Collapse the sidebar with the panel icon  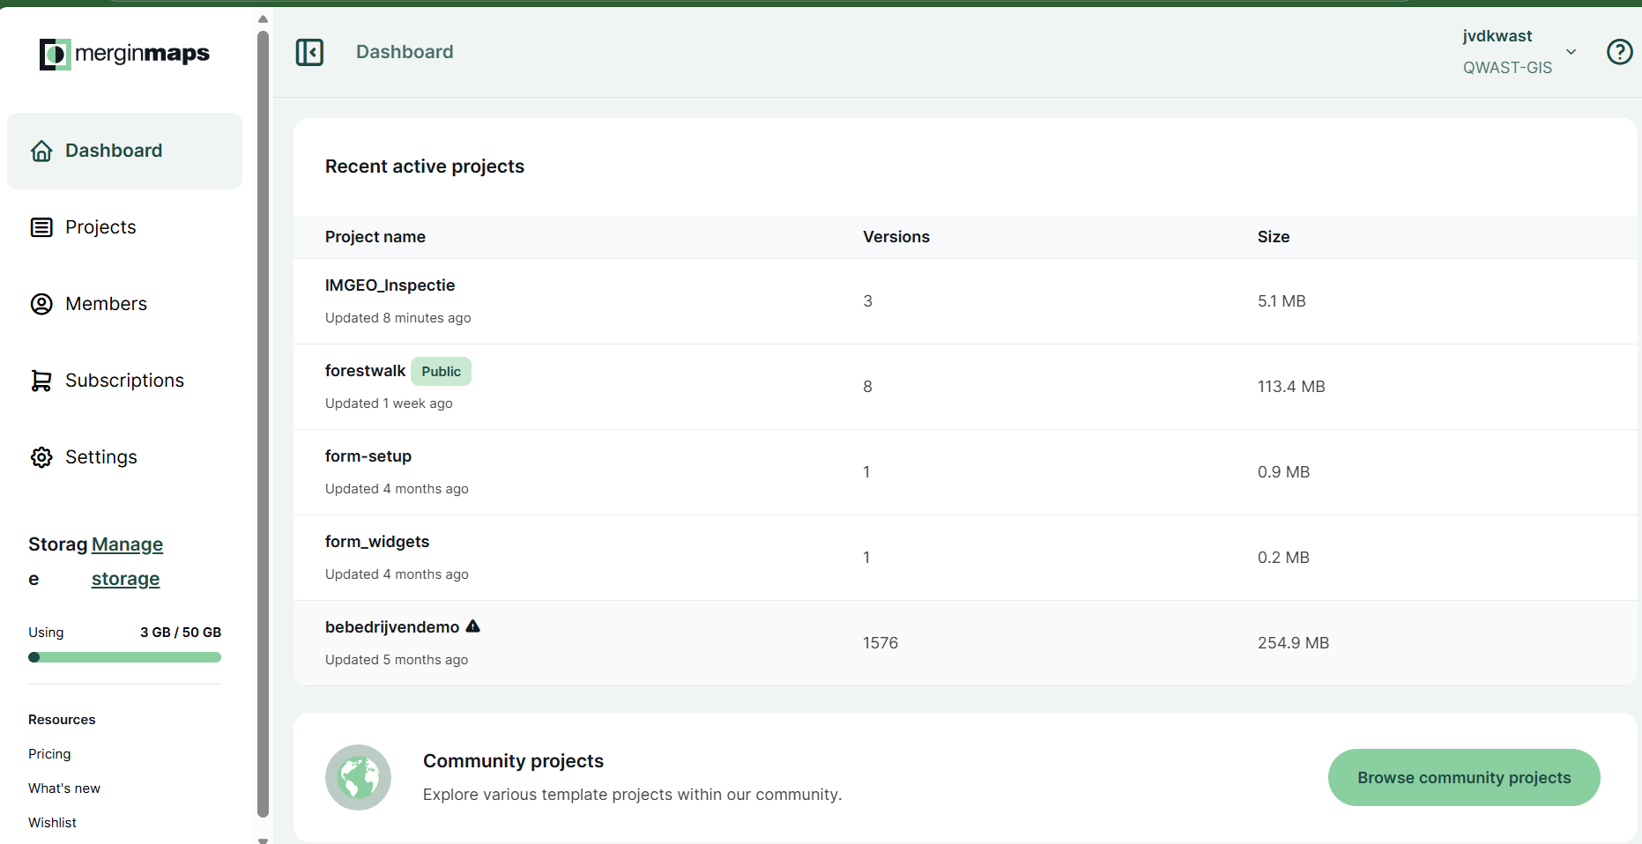(309, 52)
